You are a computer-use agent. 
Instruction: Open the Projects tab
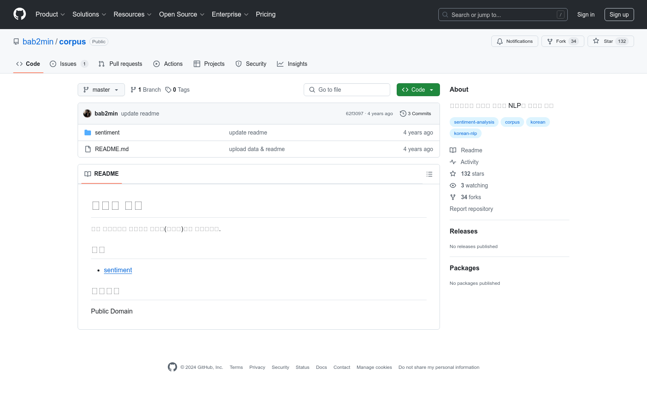click(209, 64)
